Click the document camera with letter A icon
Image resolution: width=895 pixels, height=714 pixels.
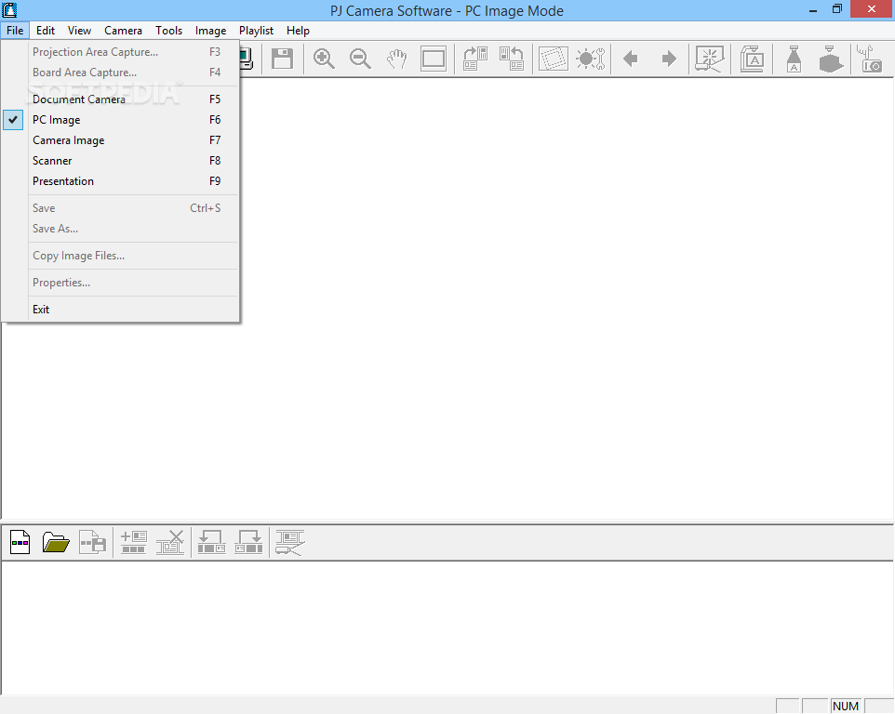coord(753,59)
